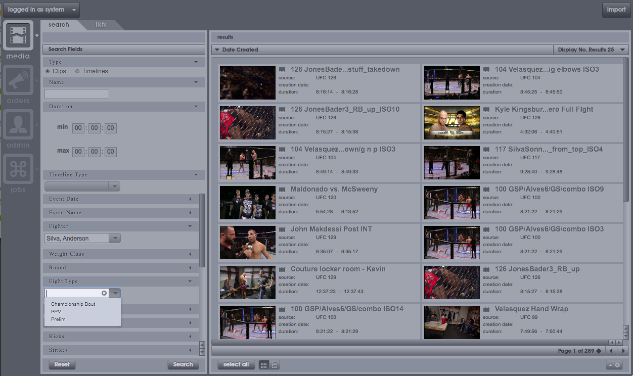
Task: Expand the Weight Class search field
Action: pyautogui.click(x=121, y=254)
